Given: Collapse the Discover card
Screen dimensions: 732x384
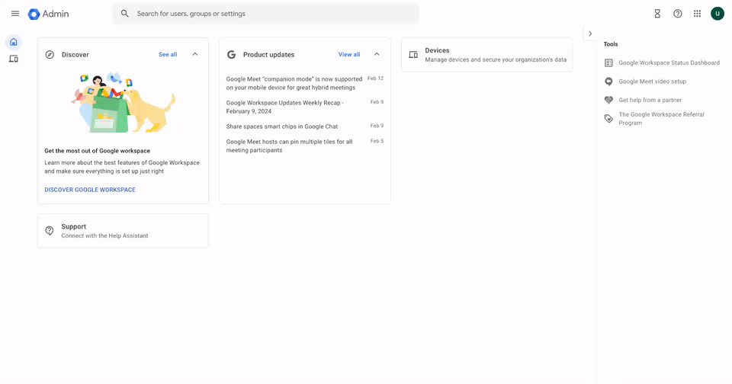Looking at the screenshot, I should 195,55.
